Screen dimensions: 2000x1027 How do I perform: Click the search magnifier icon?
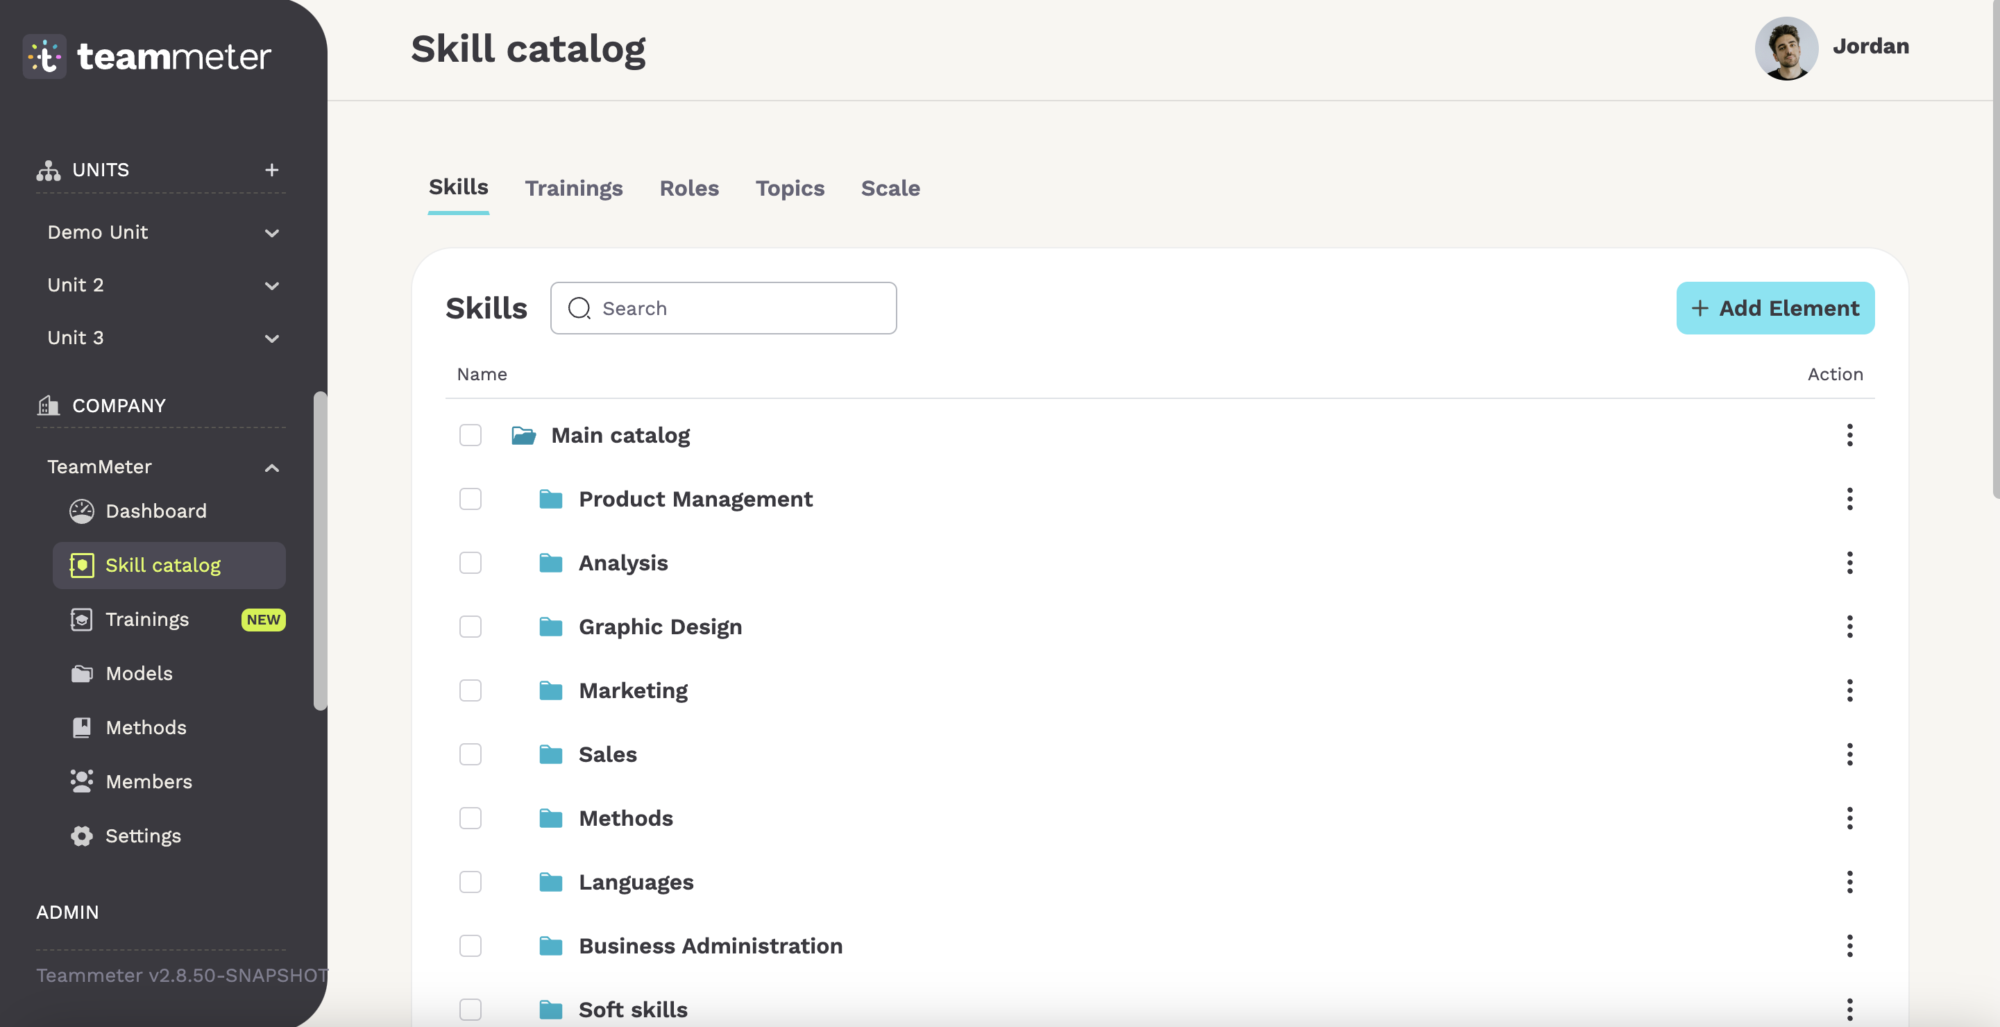[x=579, y=308]
